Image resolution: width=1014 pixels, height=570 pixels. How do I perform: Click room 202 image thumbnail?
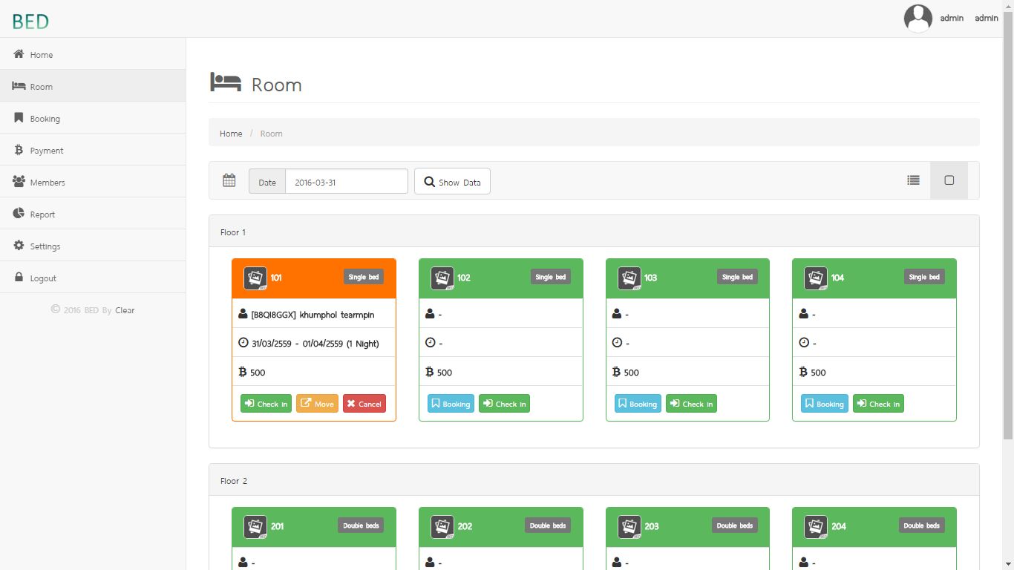pyautogui.click(x=442, y=527)
